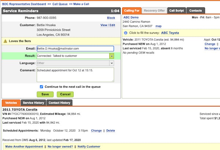220x150 pixels.
Task: Select the Recovery Offer tab
Action: [154, 11]
